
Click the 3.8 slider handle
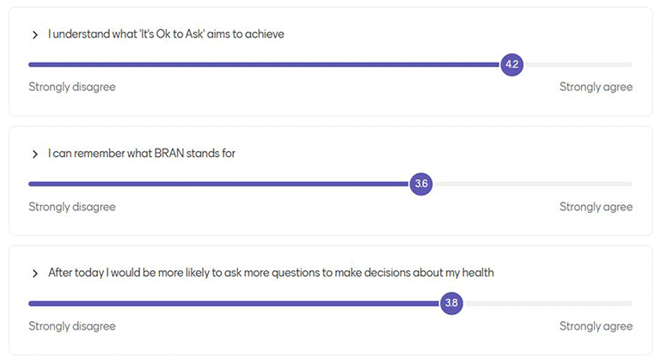point(451,303)
